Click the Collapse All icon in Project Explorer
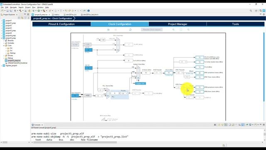The width and height of the screenshot is (266, 150). pyautogui.click(x=19, y=17)
